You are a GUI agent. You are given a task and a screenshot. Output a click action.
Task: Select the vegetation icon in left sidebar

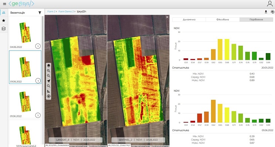[4, 13]
